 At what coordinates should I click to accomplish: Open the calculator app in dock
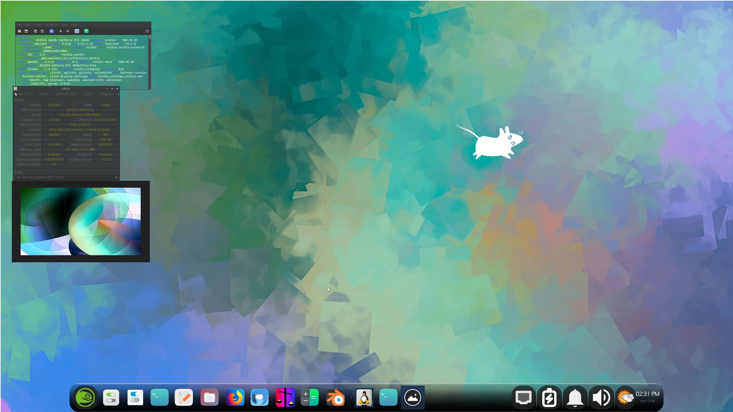[x=310, y=398]
